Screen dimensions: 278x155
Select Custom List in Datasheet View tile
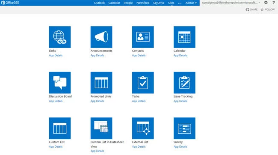click(101, 128)
